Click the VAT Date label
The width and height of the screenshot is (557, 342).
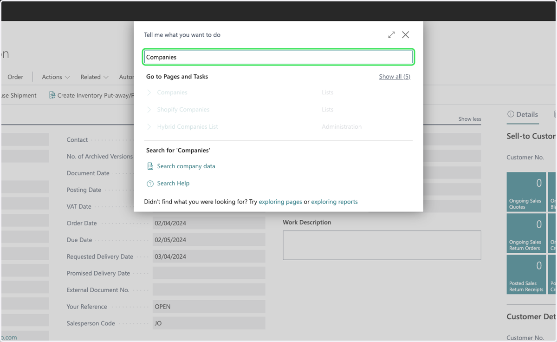79,207
